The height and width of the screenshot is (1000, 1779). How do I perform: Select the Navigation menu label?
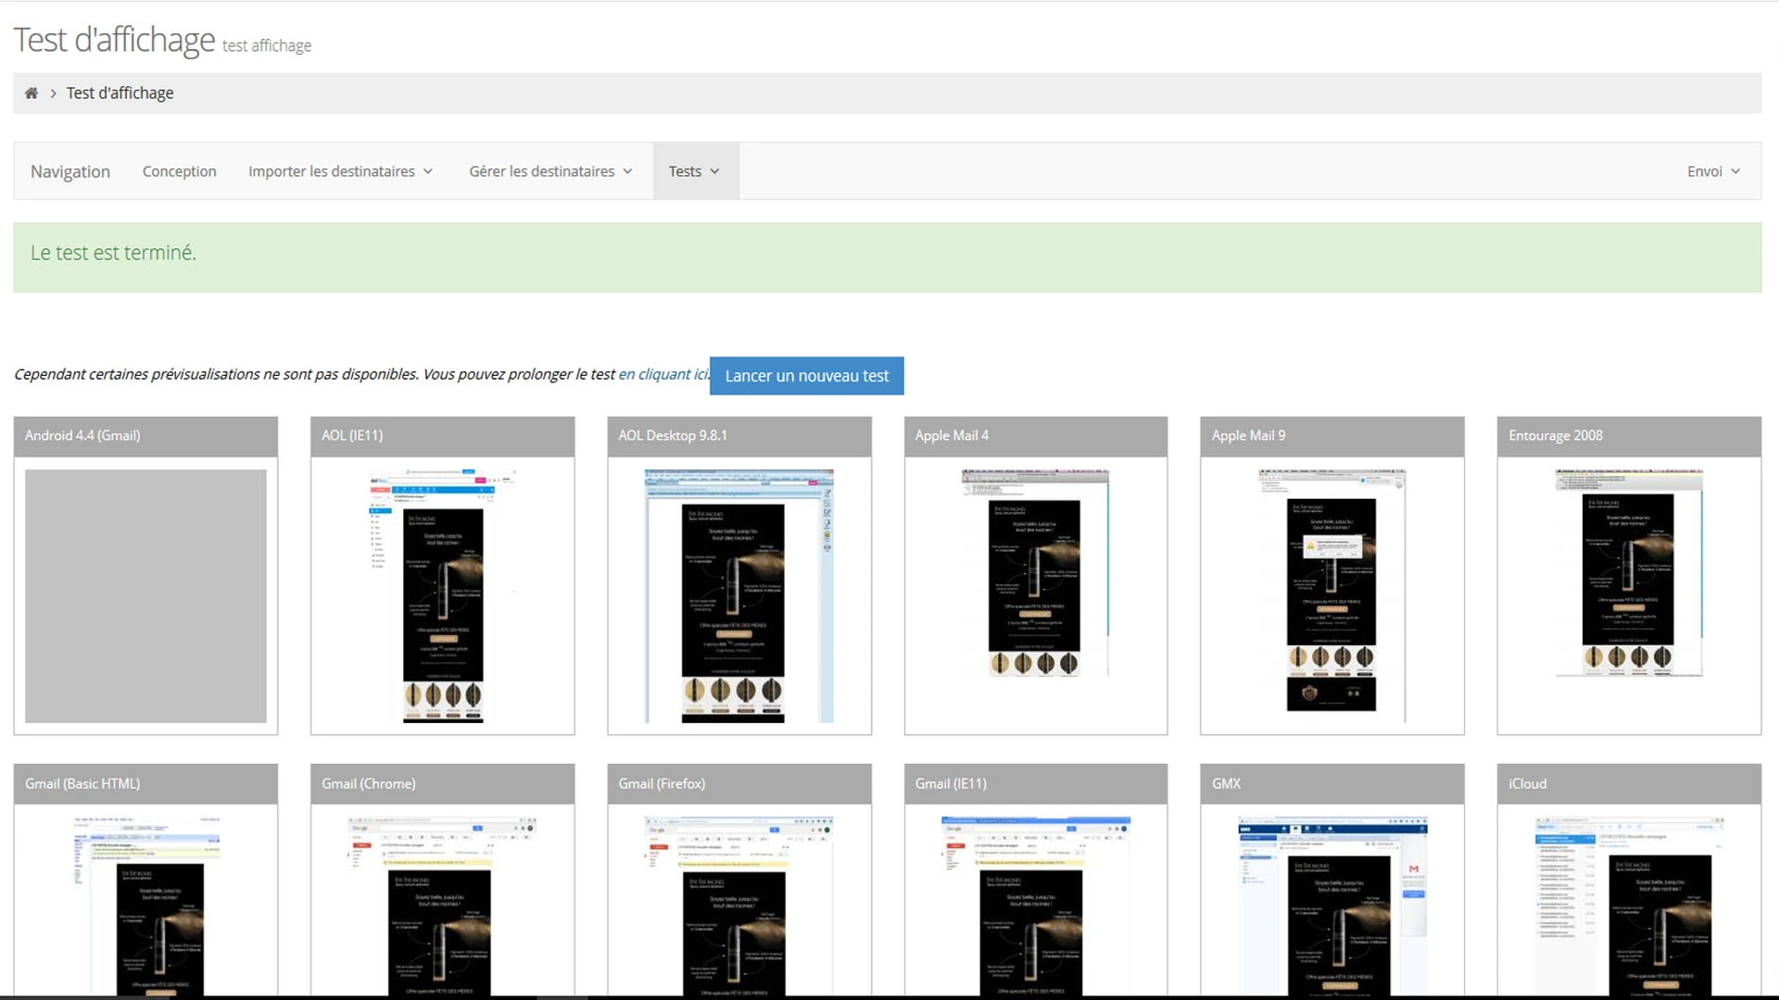70,171
